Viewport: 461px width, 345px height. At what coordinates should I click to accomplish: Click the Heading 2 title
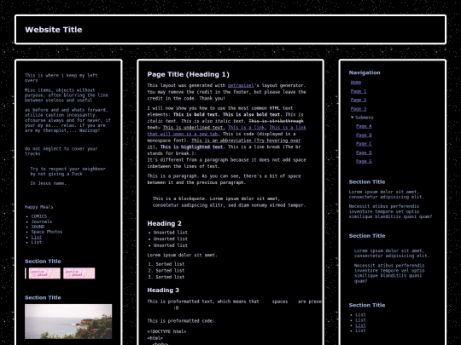tap(165, 223)
